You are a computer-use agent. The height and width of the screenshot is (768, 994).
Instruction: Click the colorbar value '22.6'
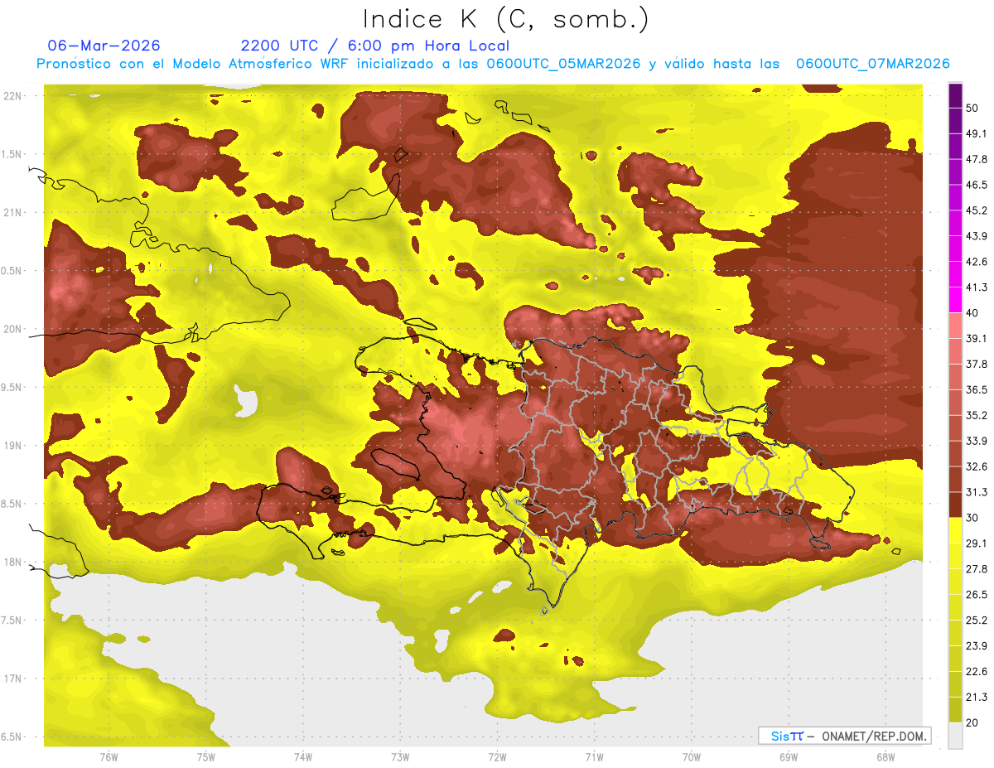tap(977, 672)
